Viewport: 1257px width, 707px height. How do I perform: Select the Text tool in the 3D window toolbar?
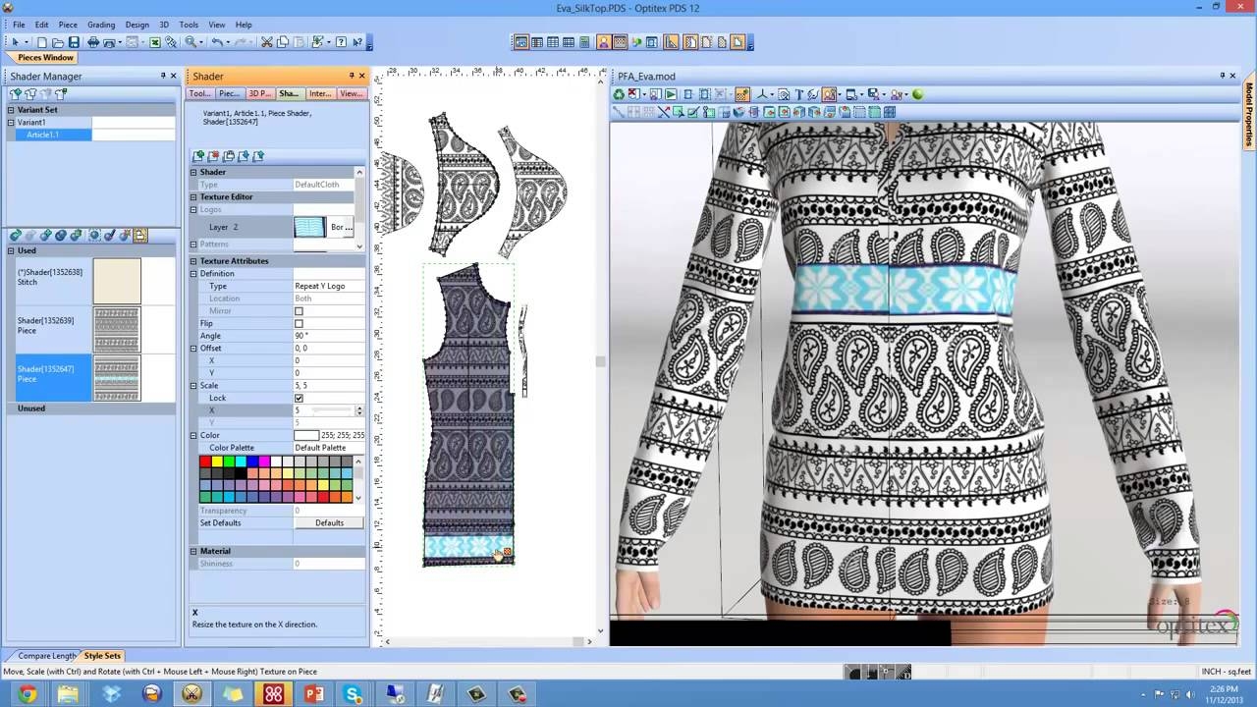(x=798, y=94)
